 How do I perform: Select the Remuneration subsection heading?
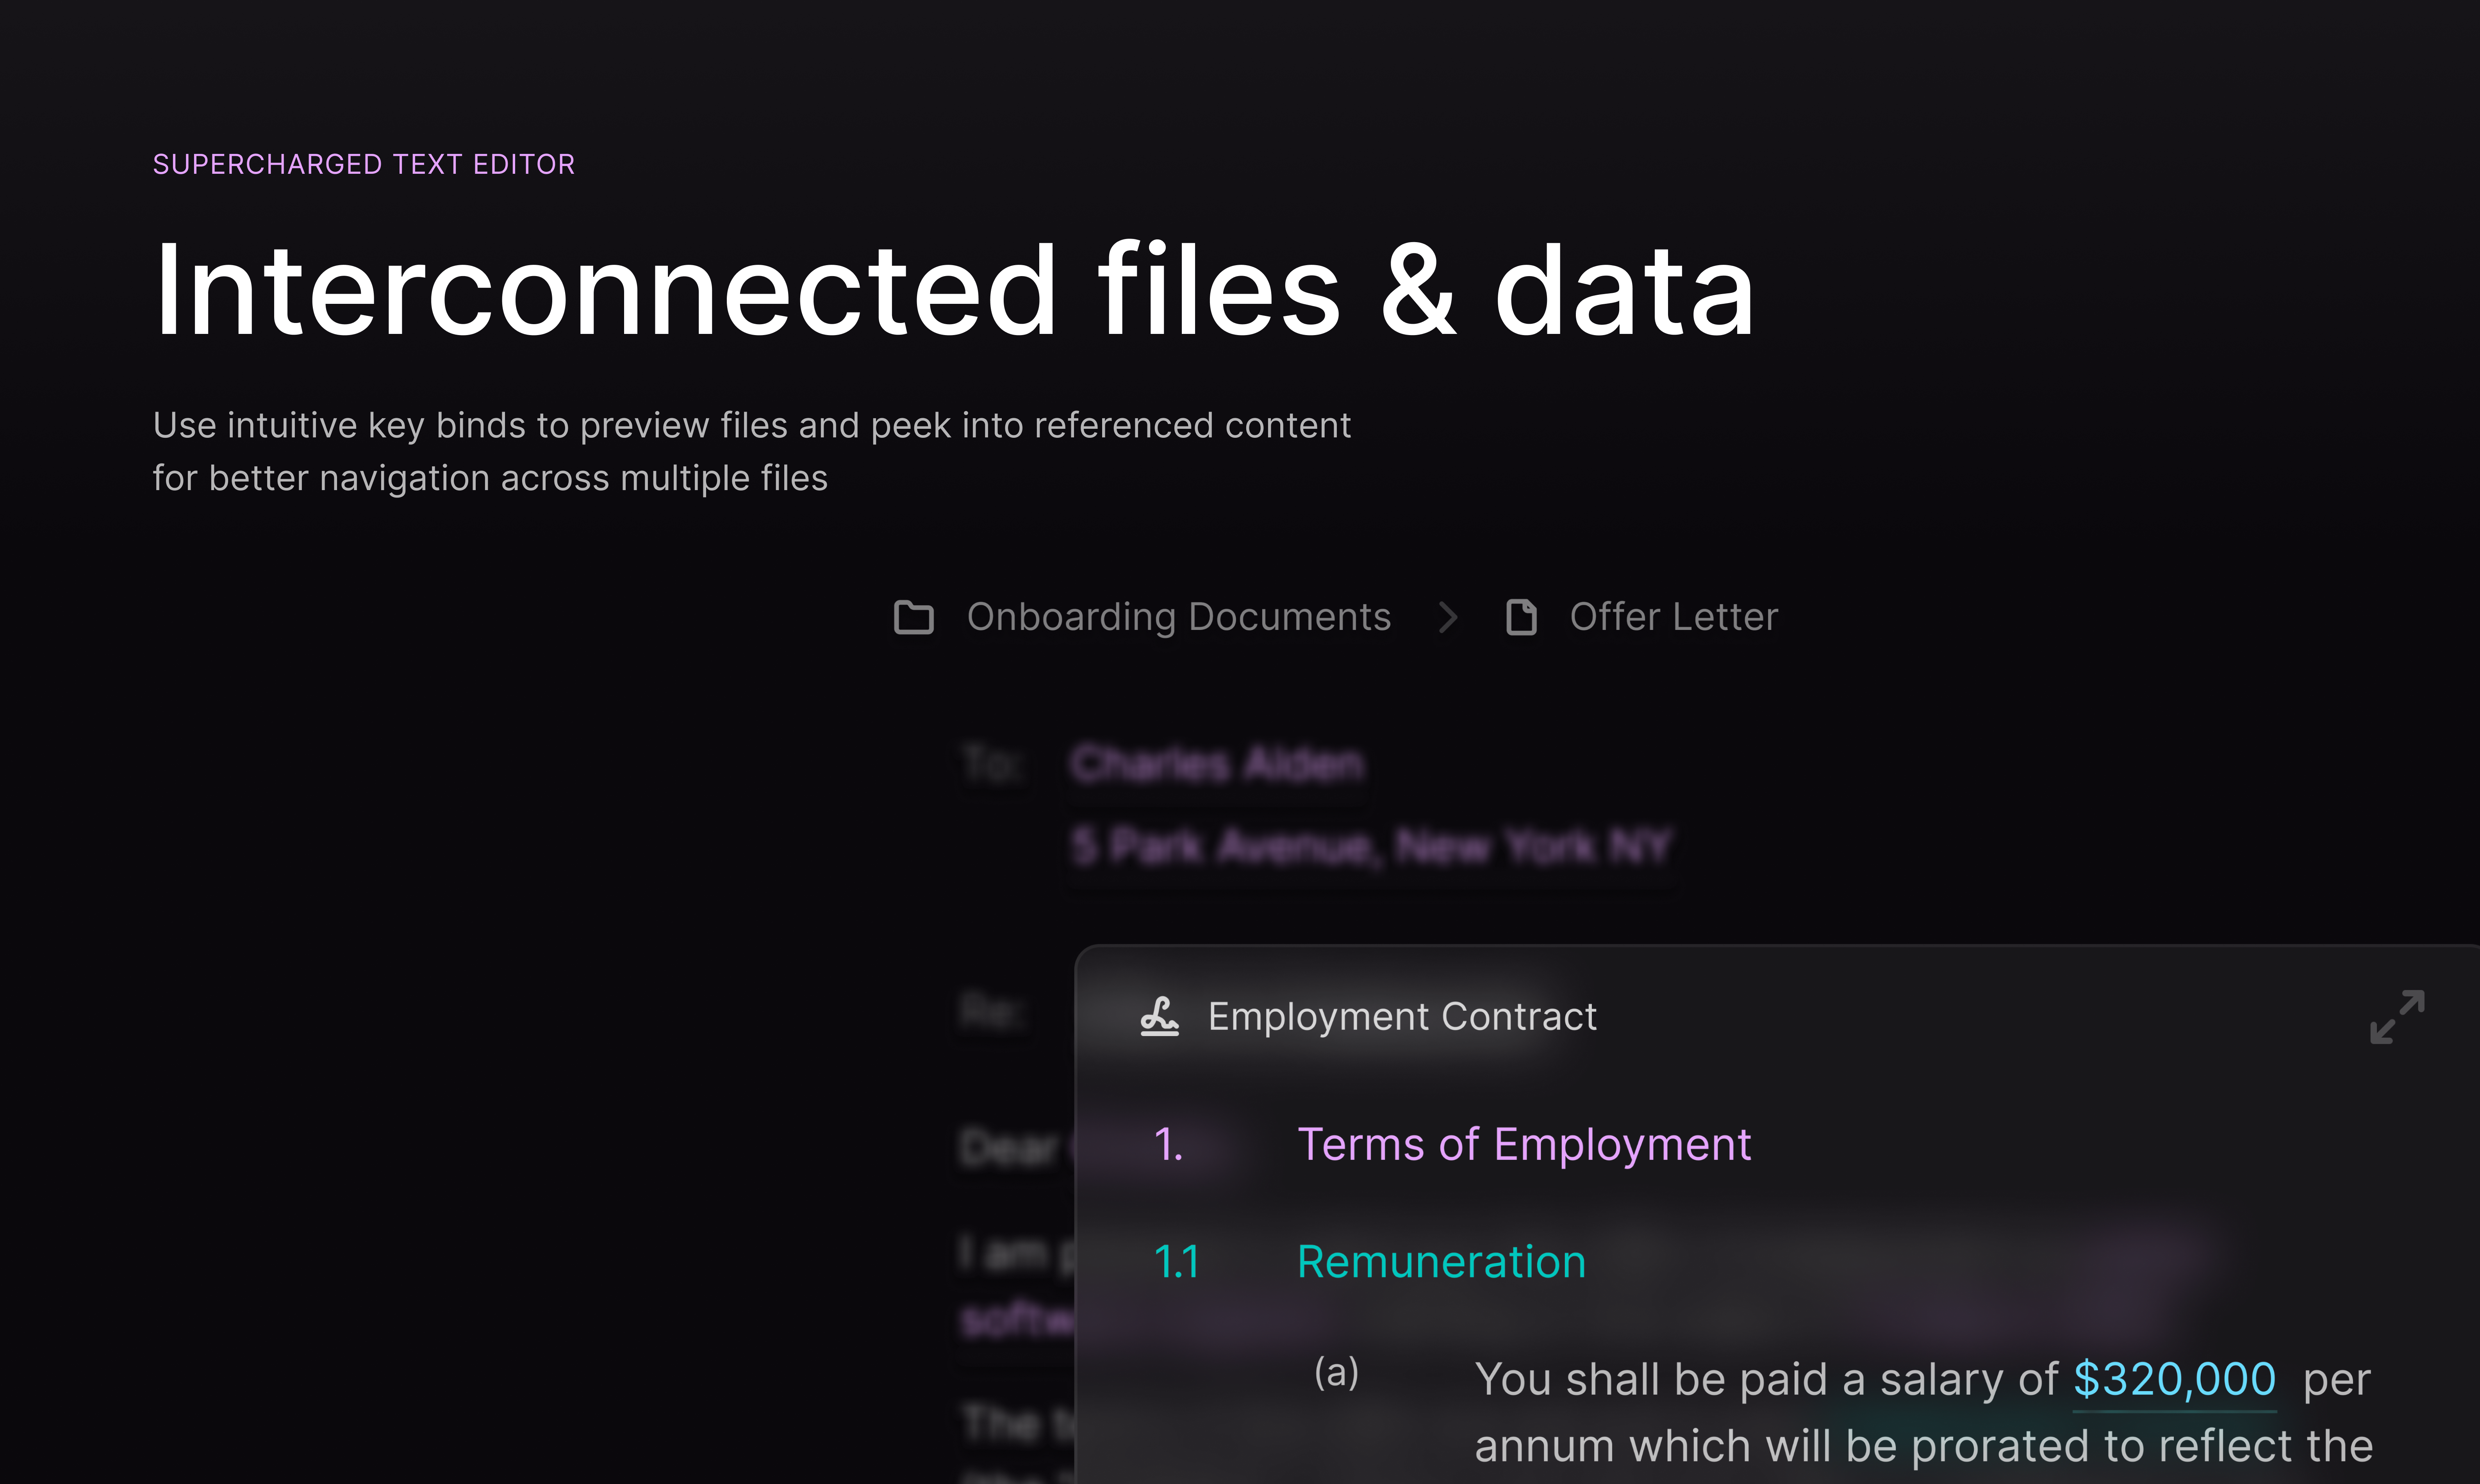[x=1441, y=1261]
